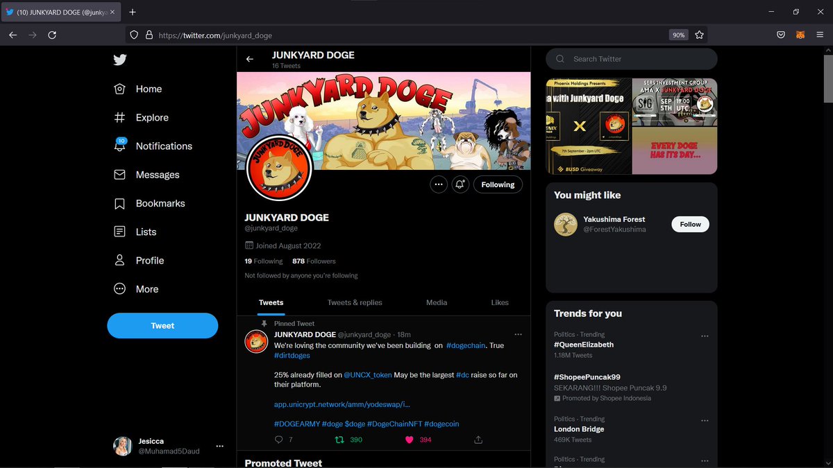The image size is (833, 468).
Task: Retweet the pinned tweet
Action: pyautogui.click(x=339, y=440)
